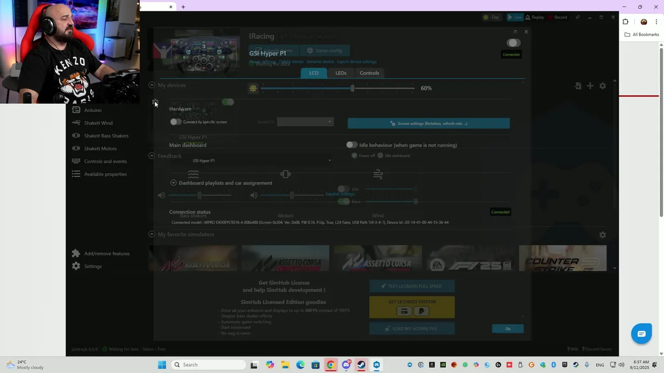Collapse My favorite simulators section

pyautogui.click(x=151, y=234)
